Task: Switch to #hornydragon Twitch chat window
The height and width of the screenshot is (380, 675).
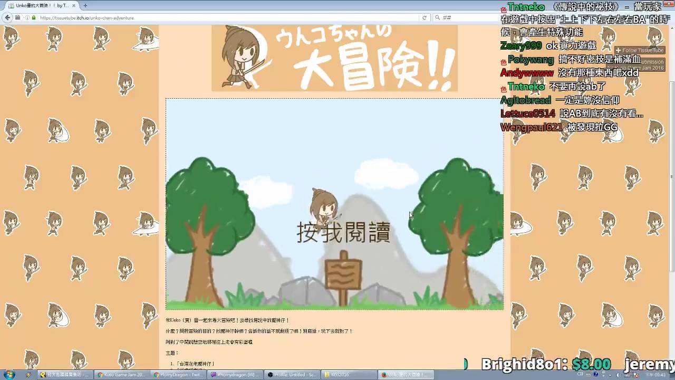Action: 235,375
